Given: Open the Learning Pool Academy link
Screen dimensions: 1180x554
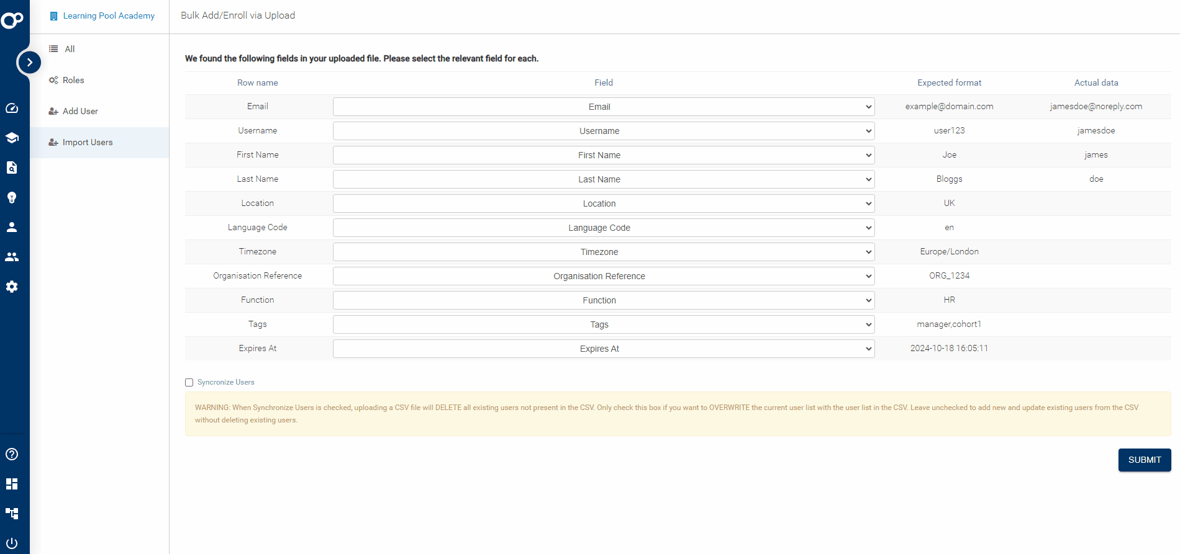Looking at the screenshot, I should pos(109,16).
